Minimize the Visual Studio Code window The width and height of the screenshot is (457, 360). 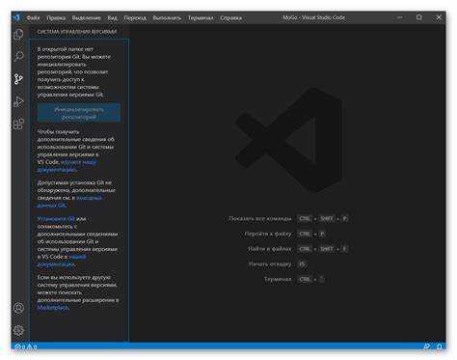click(400, 17)
